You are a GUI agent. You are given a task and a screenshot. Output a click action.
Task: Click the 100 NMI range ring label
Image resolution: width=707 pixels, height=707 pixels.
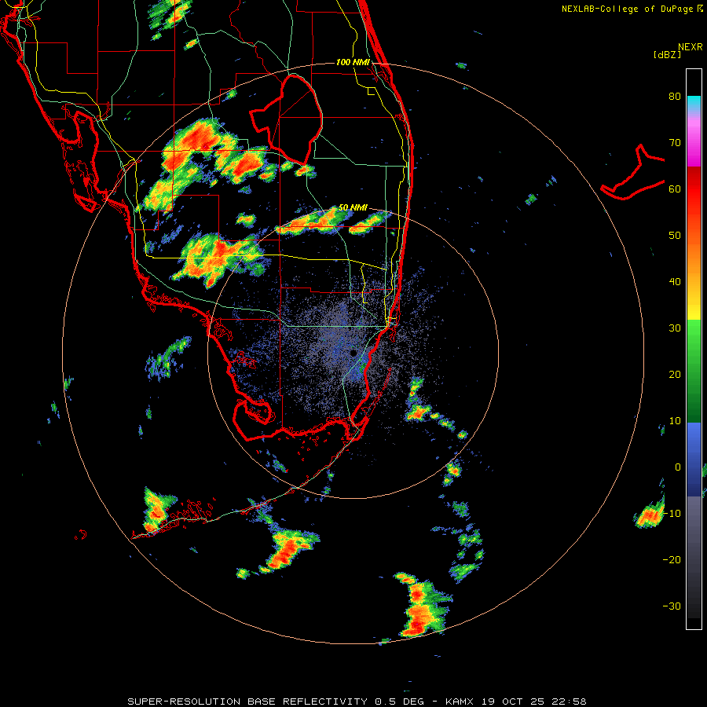click(x=353, y=62)
